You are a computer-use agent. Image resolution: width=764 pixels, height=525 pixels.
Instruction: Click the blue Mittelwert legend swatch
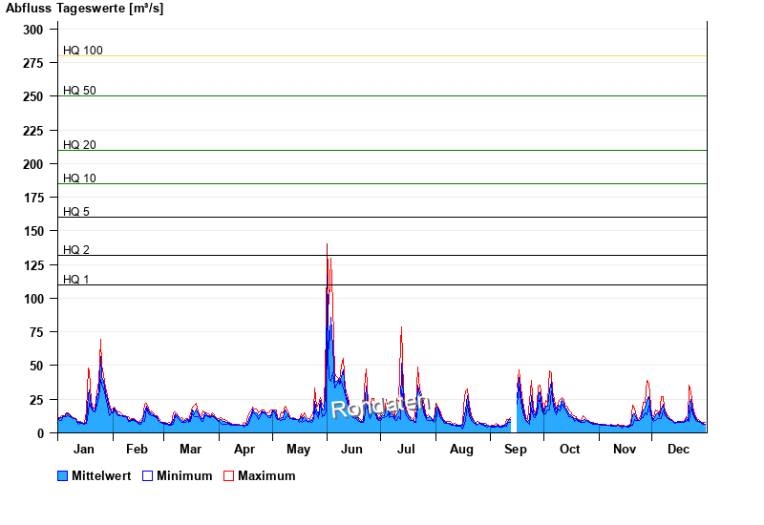pyautogui.click(x=63, y=475)
